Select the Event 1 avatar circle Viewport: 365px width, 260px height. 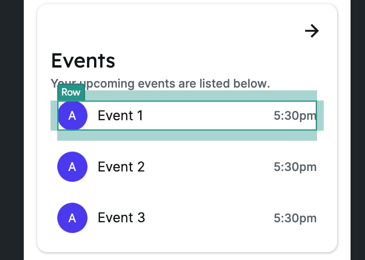72,116
